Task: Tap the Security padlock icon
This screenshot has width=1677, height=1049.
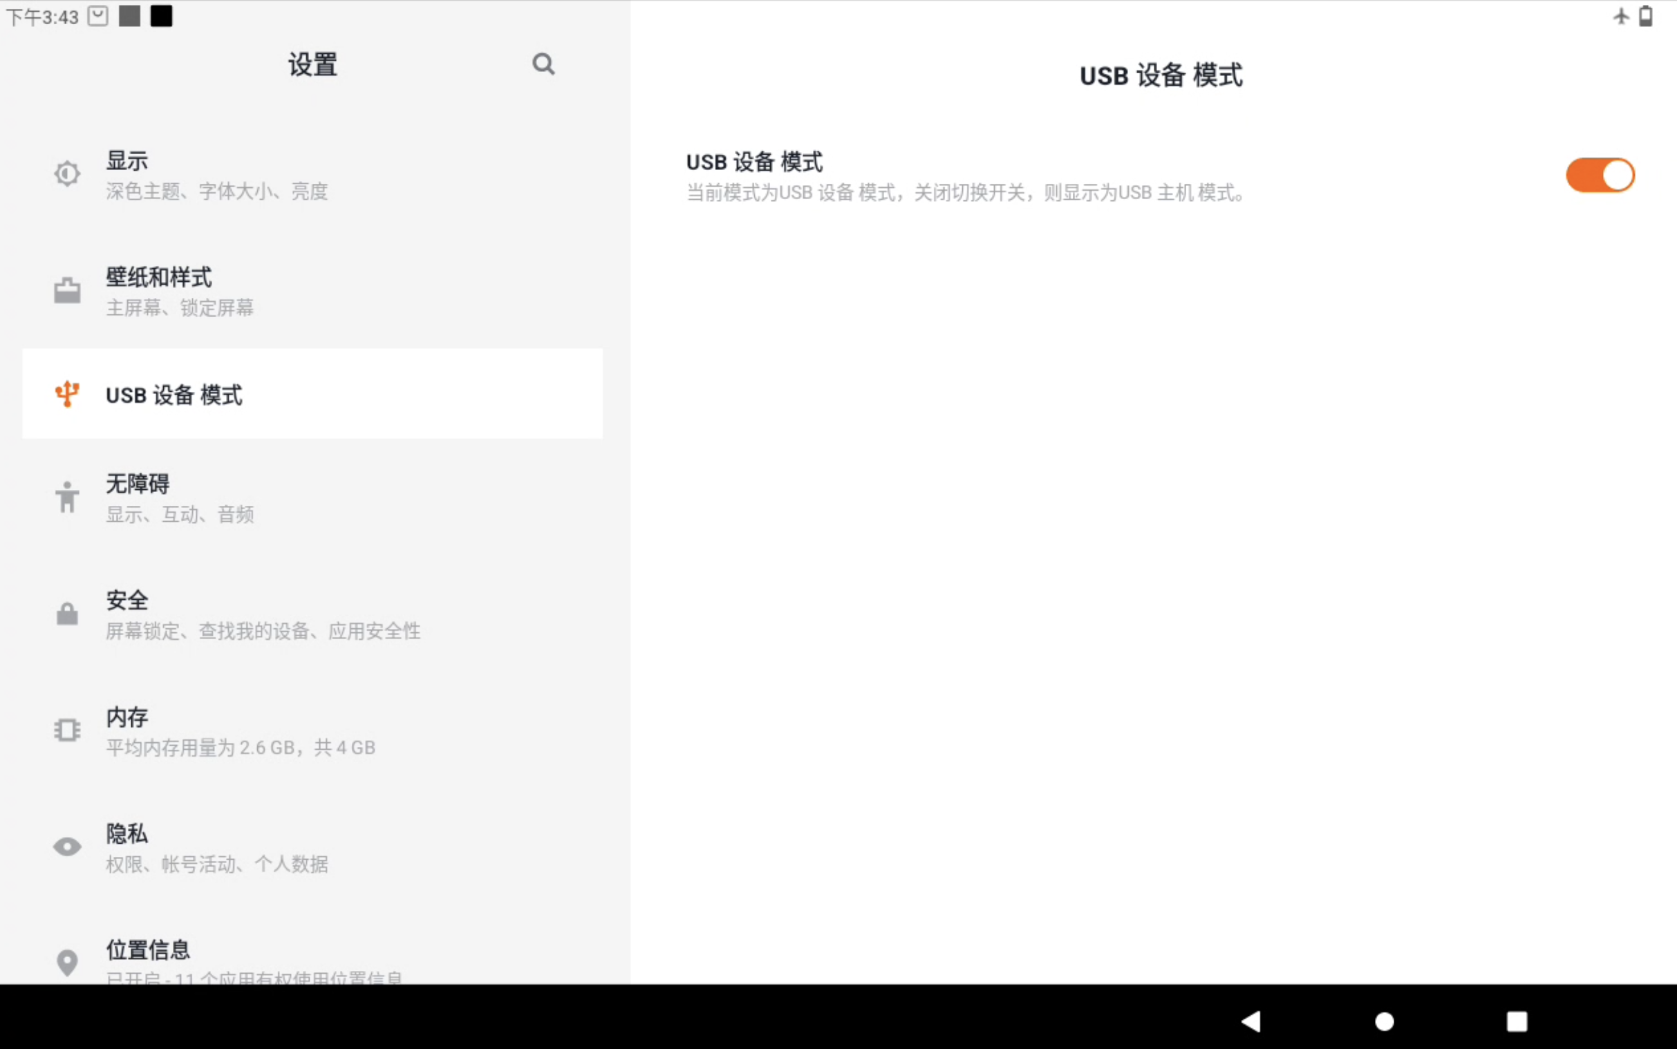Action: [67, 614]
